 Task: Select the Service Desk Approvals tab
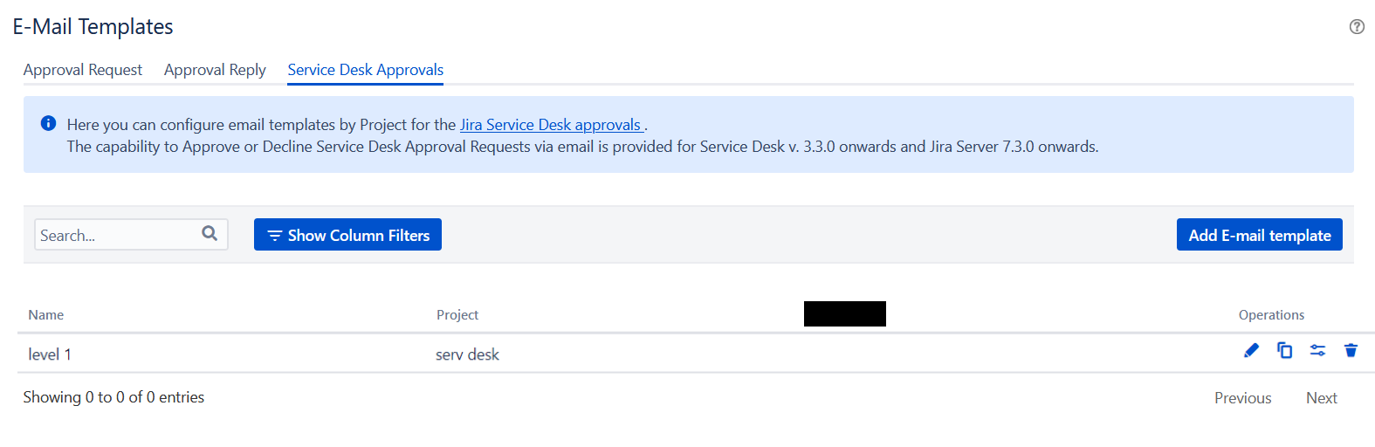coord(366,70)
